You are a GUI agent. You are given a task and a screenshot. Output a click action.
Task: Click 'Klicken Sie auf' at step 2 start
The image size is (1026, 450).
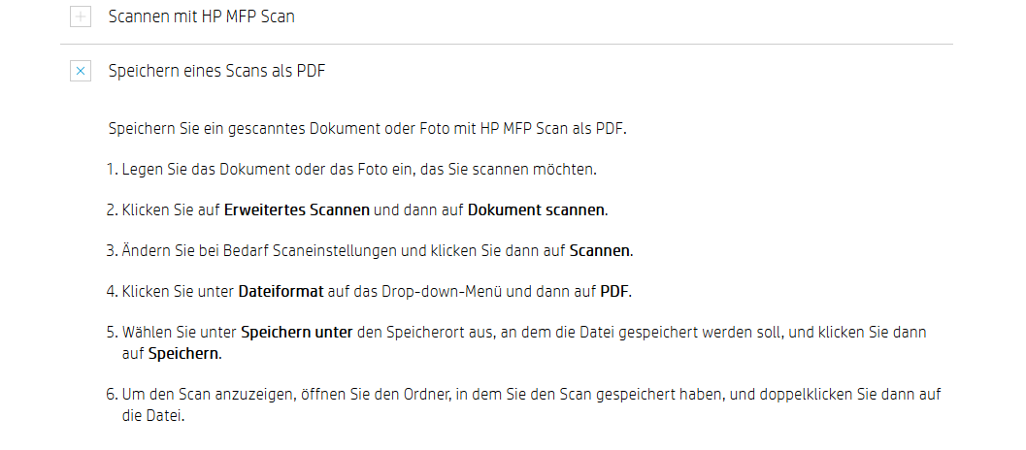(171, 209)
